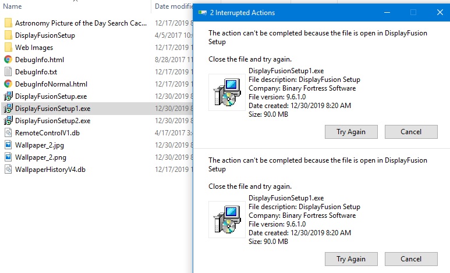
Task: Click the installer thumbnail in the bottom error panel
Action: (226, 220)
